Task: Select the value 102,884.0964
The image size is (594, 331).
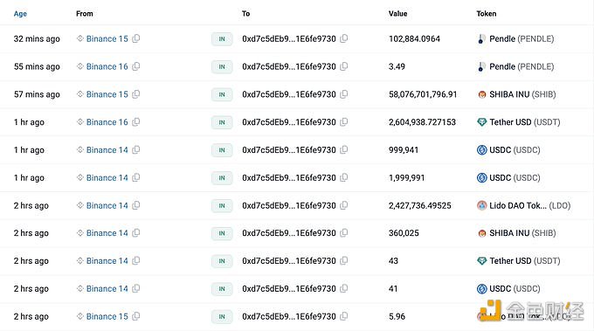Action: pos(414,38)
